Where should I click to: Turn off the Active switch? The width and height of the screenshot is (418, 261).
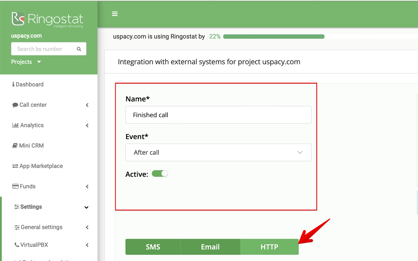coord(160,174)
